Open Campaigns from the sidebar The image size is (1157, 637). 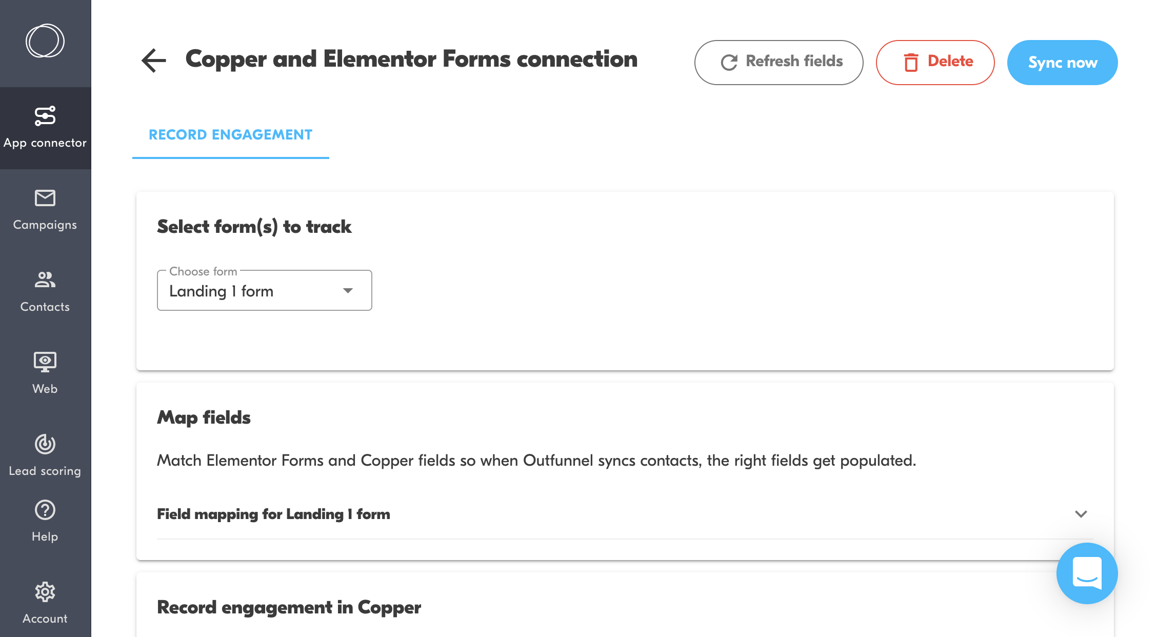point(45,209)
